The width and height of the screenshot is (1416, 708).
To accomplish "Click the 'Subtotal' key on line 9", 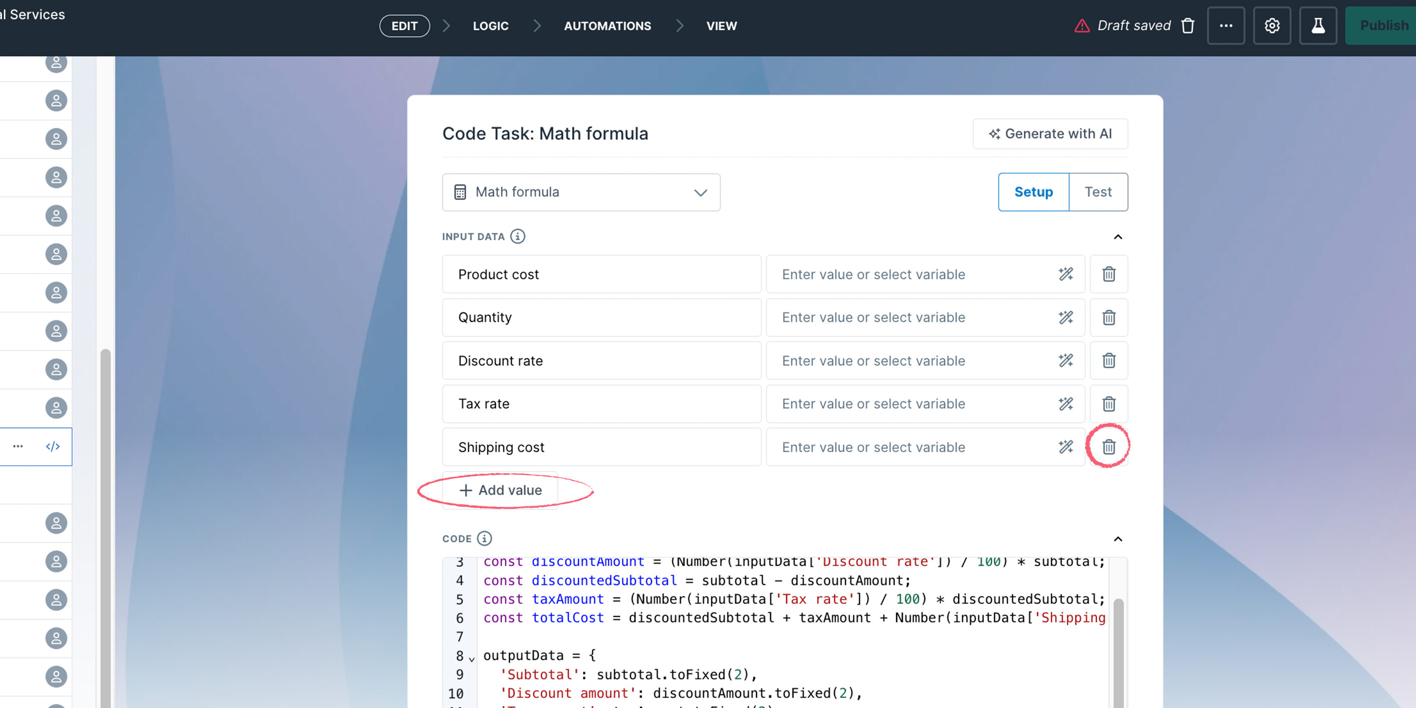I will pos(540,674).
